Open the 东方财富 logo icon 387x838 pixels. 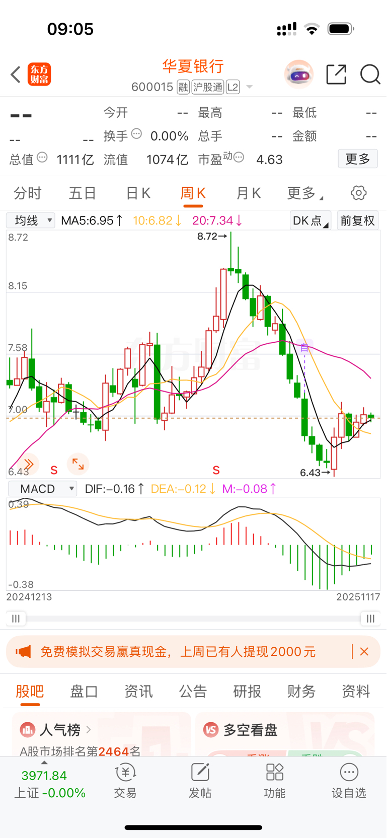[39, 74]
